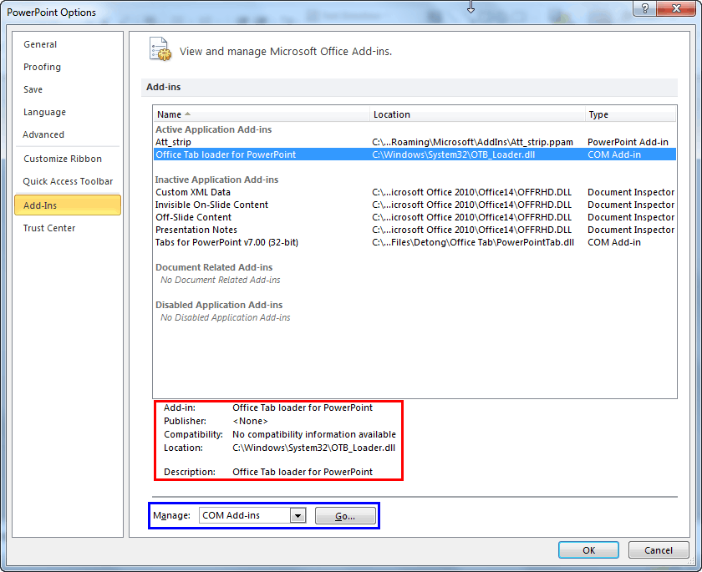Select the Presentation Notes row
This screenshot has height=572, width=702.
pos(415,230)
